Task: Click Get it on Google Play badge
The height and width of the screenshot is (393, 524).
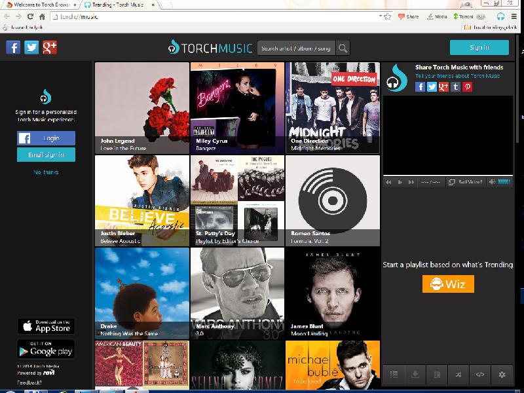Action: tap(46, 349)
